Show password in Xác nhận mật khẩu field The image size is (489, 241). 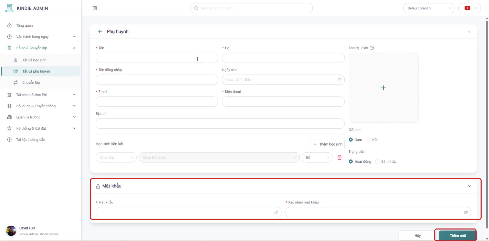pos(466,212)
